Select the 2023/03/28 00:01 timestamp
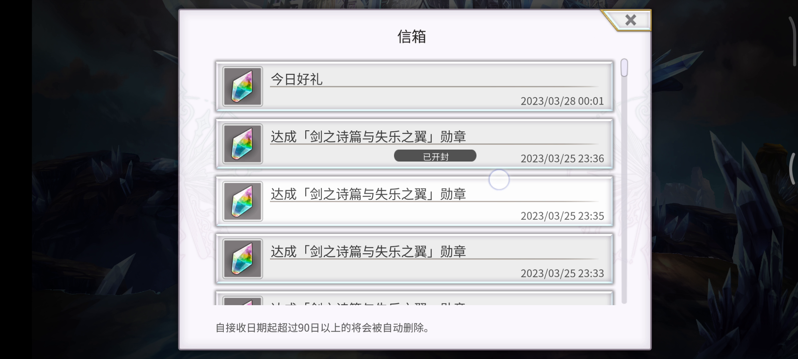The height and width of the screenshot is (359, 798). [x=562, y=101]
